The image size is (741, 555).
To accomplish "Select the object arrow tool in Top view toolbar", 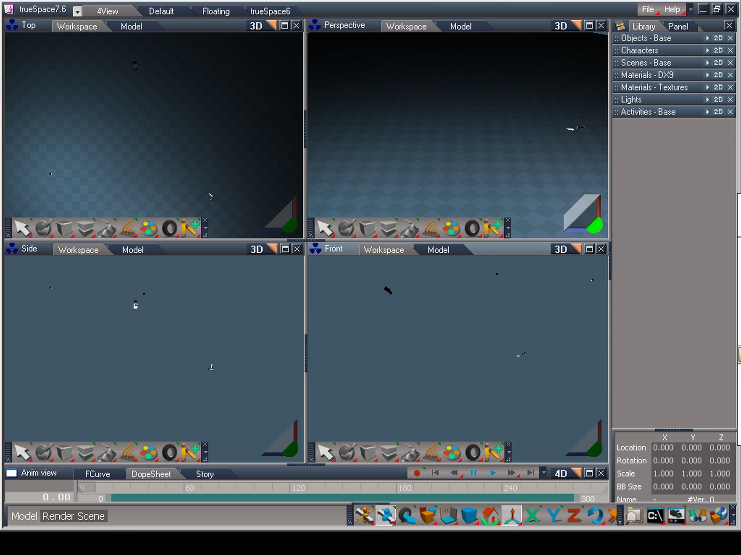I will [x=22, y=228].
